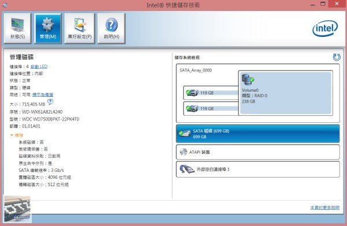Open 本頁的更多說明 help link
The height and width of the screenshot is (226, 347).
pyautogui.click(x=324, y=208)
